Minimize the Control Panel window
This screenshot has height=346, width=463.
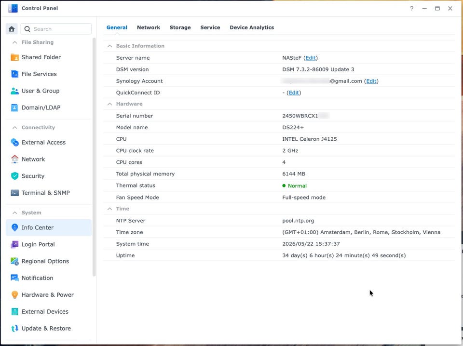pos(424,8)
